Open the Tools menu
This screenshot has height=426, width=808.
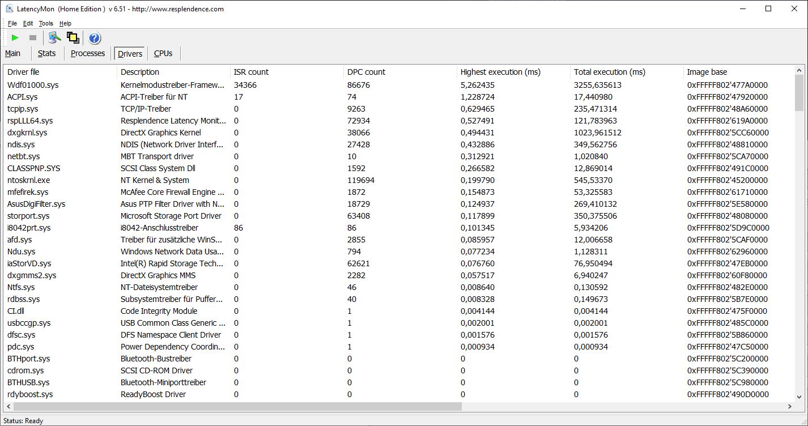(46, 23)
